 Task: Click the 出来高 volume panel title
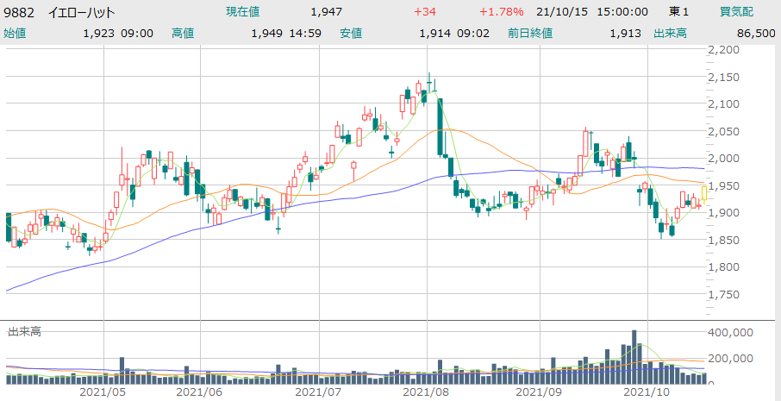coord(24,331)
